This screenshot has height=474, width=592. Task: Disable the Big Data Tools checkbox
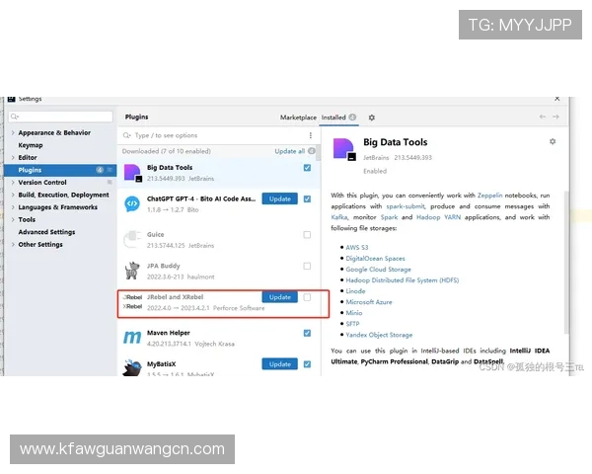(307, 168)
